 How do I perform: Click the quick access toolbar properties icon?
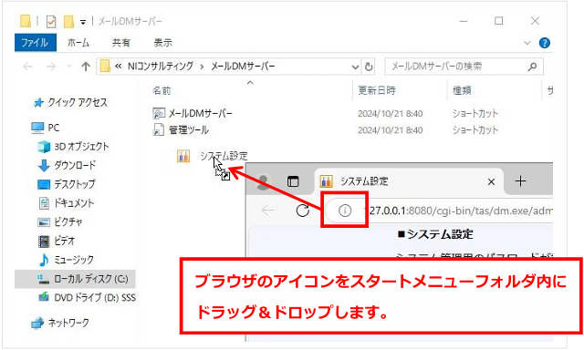coord(51,22)
